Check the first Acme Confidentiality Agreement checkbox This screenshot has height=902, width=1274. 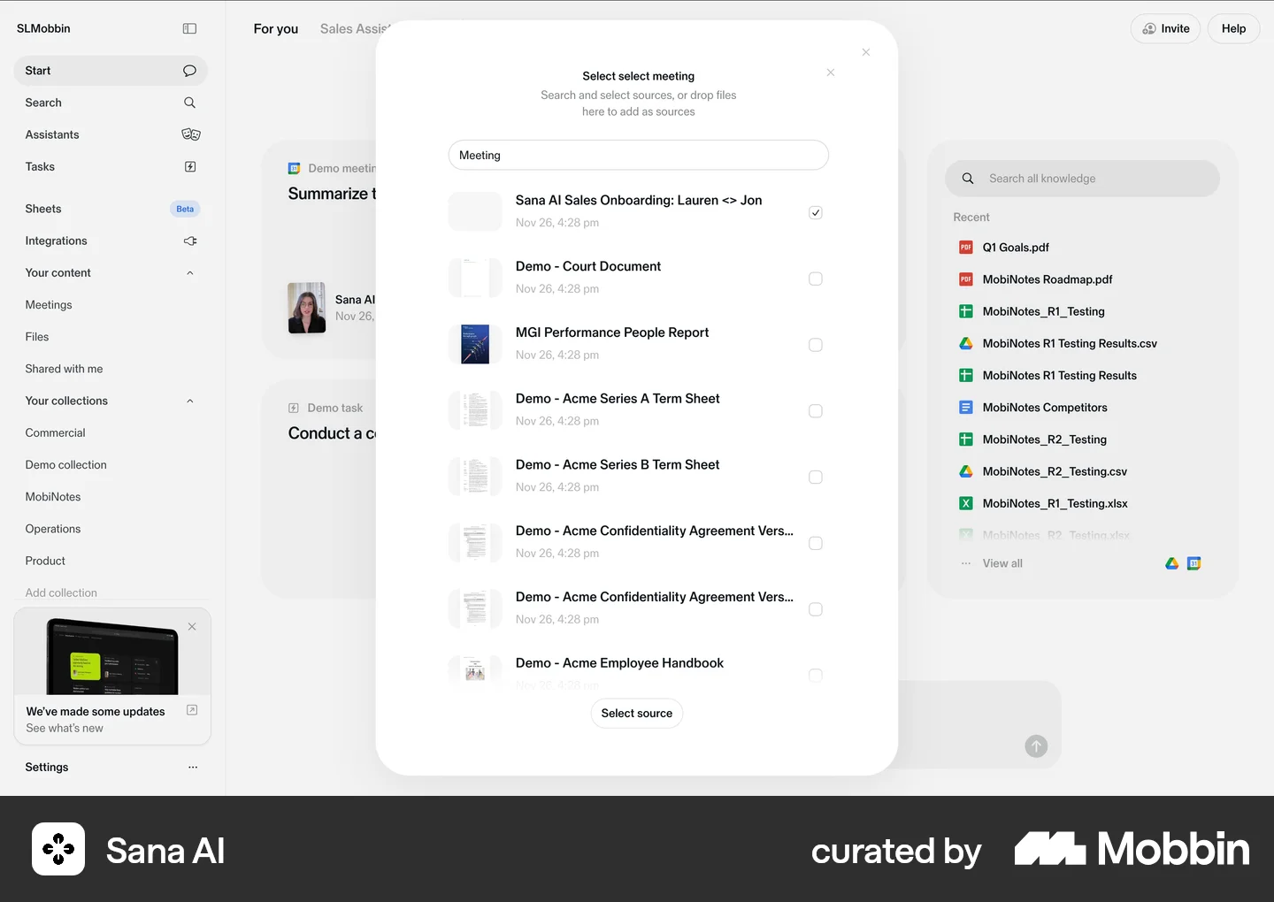[x=816, y=543]
